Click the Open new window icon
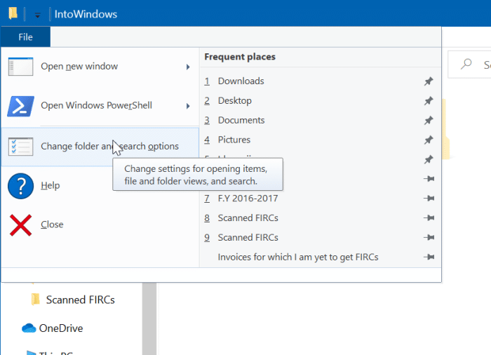Image resolution: width=491 pixels, height=355 pixels. [x=20, y=67]
